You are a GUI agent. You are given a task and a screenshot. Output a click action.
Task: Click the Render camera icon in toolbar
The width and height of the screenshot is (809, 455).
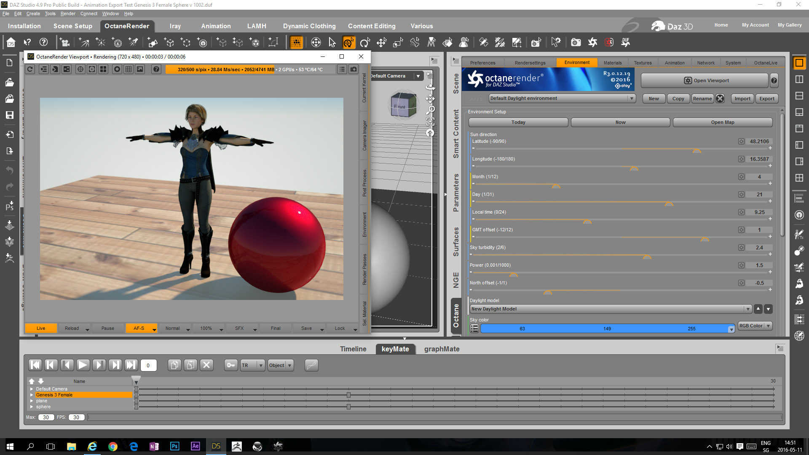tap(576, 42)
